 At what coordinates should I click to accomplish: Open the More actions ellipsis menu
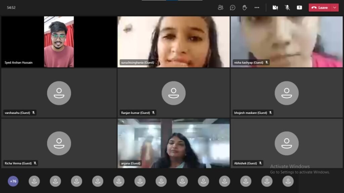257,7
